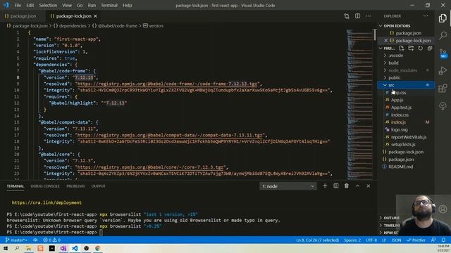
Task: Click the VS Code taskbar icon
Action: click(75, 248)
